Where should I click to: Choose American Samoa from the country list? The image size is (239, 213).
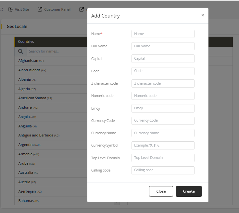click(x=32, y=98)
